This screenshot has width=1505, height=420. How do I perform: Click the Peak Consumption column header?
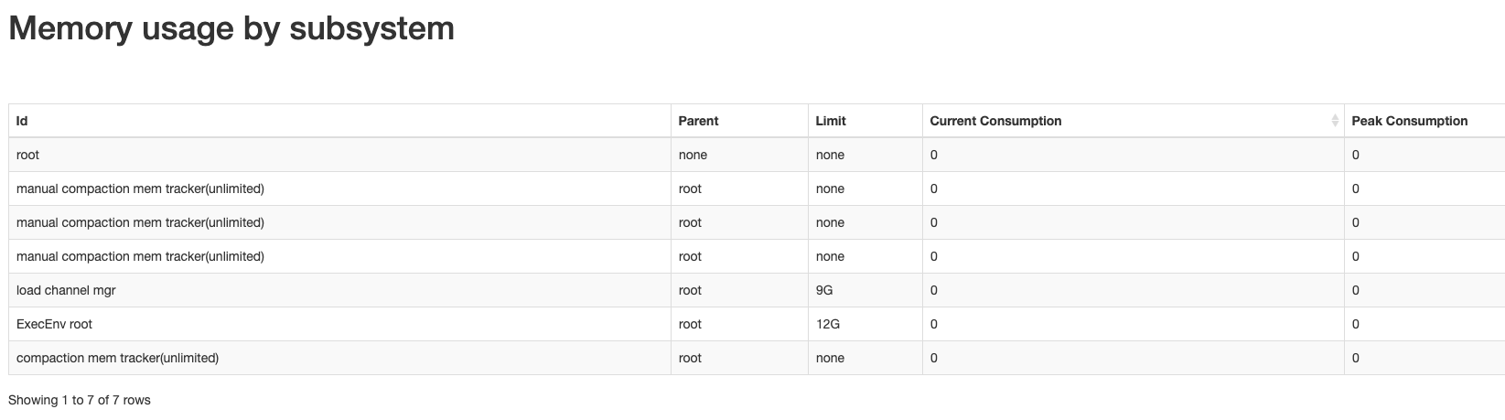pyautogui.click(x=1424, y=121)
